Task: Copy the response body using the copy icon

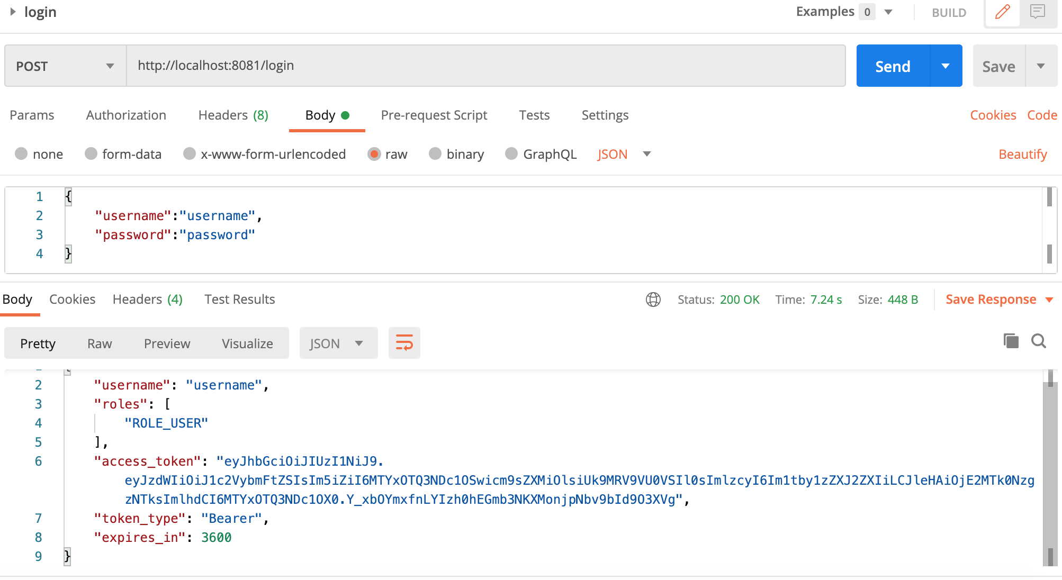Action: click(1011, 341)
